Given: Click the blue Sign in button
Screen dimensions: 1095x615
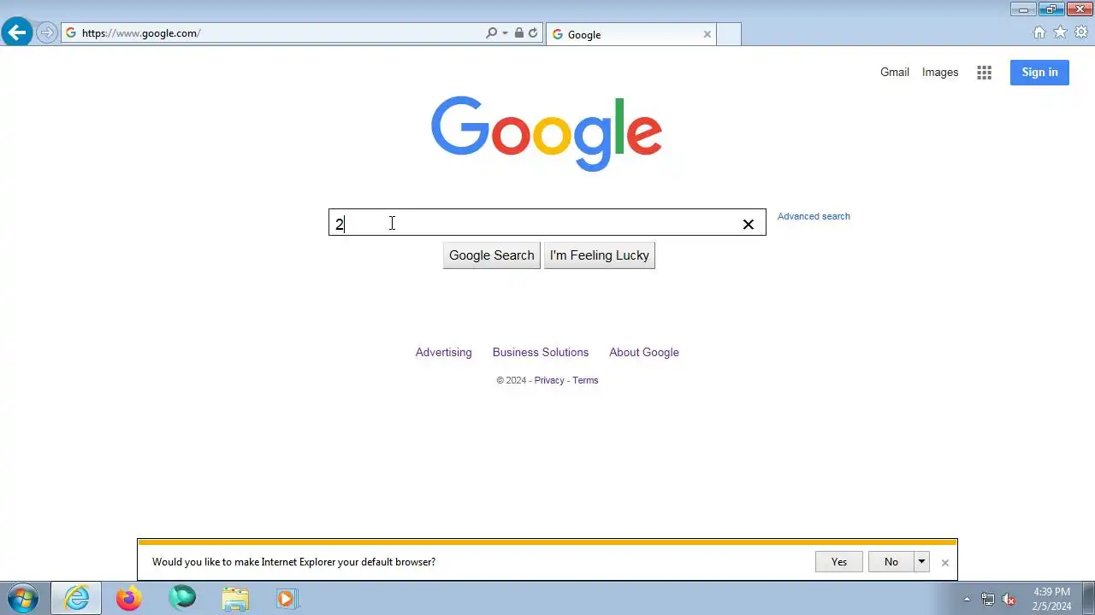Looking at the screenshot, I should (x=1039, y=73).
